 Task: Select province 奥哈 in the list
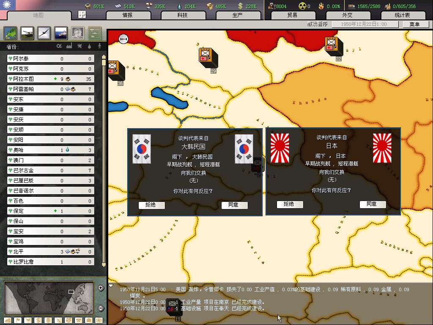coord(51,150)
